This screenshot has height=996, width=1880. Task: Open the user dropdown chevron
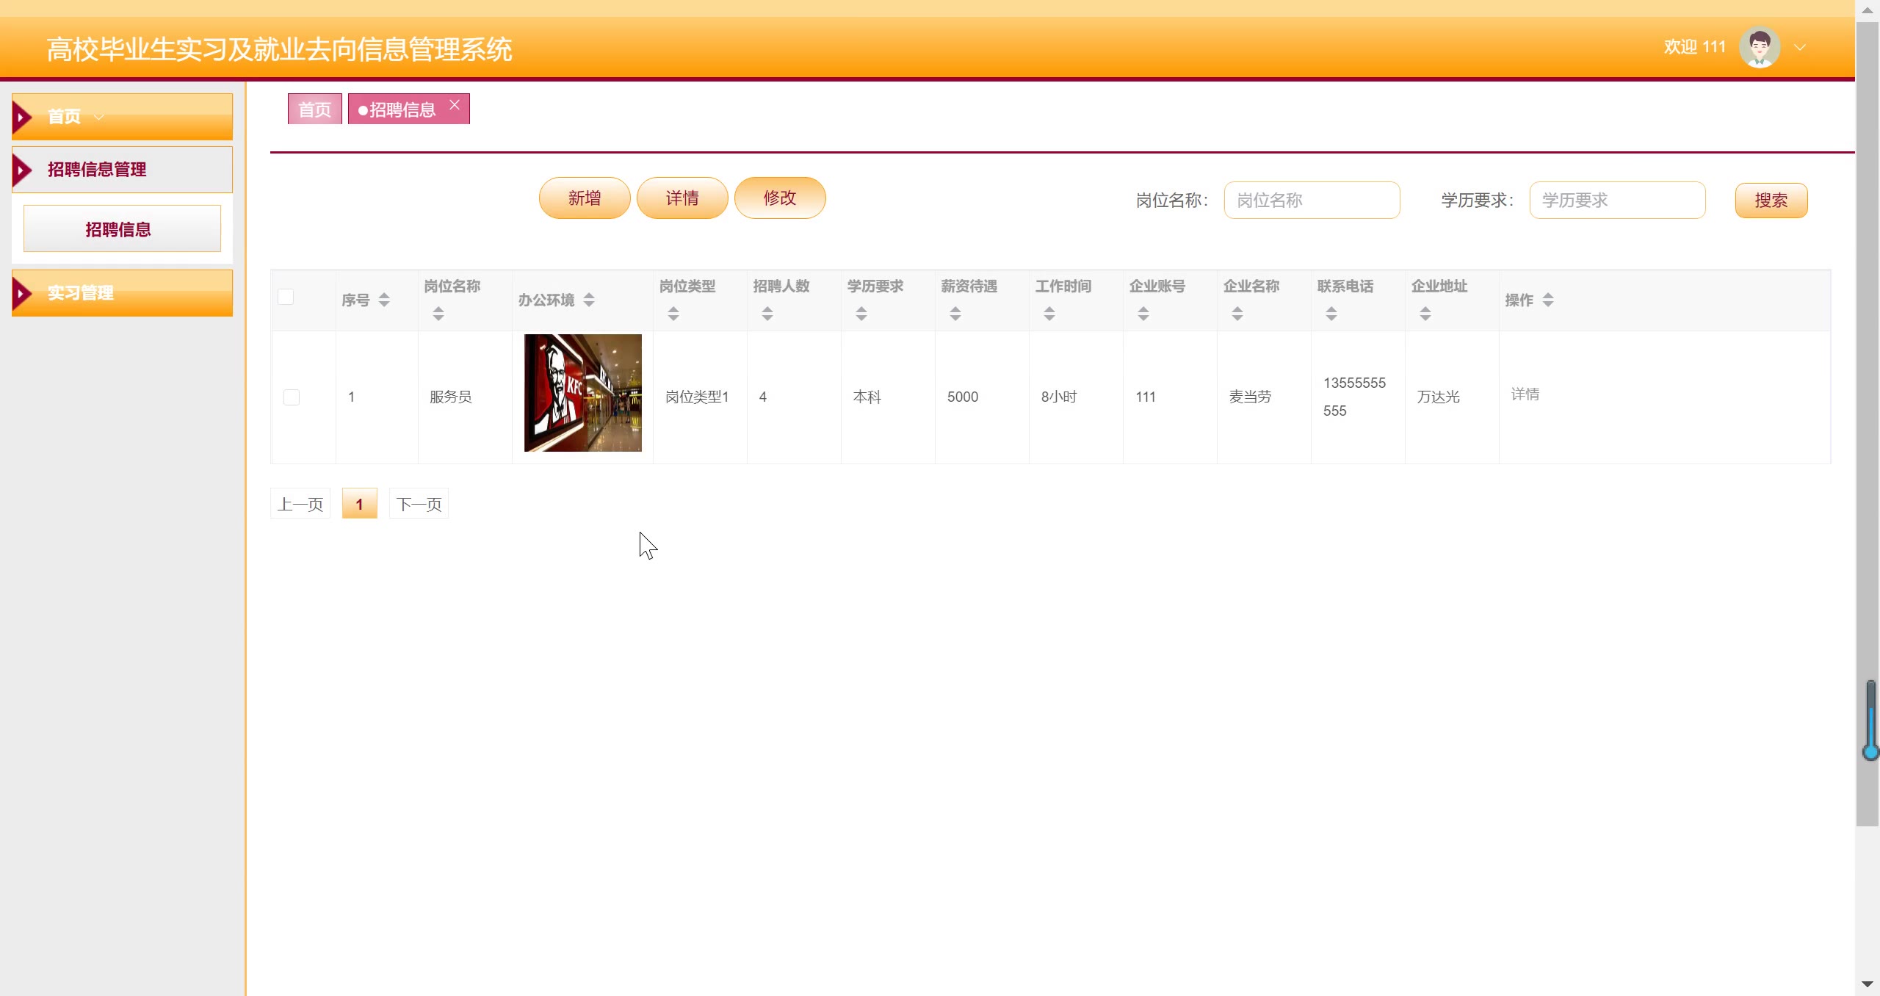pyautogui.click(x=1800, y=47)
